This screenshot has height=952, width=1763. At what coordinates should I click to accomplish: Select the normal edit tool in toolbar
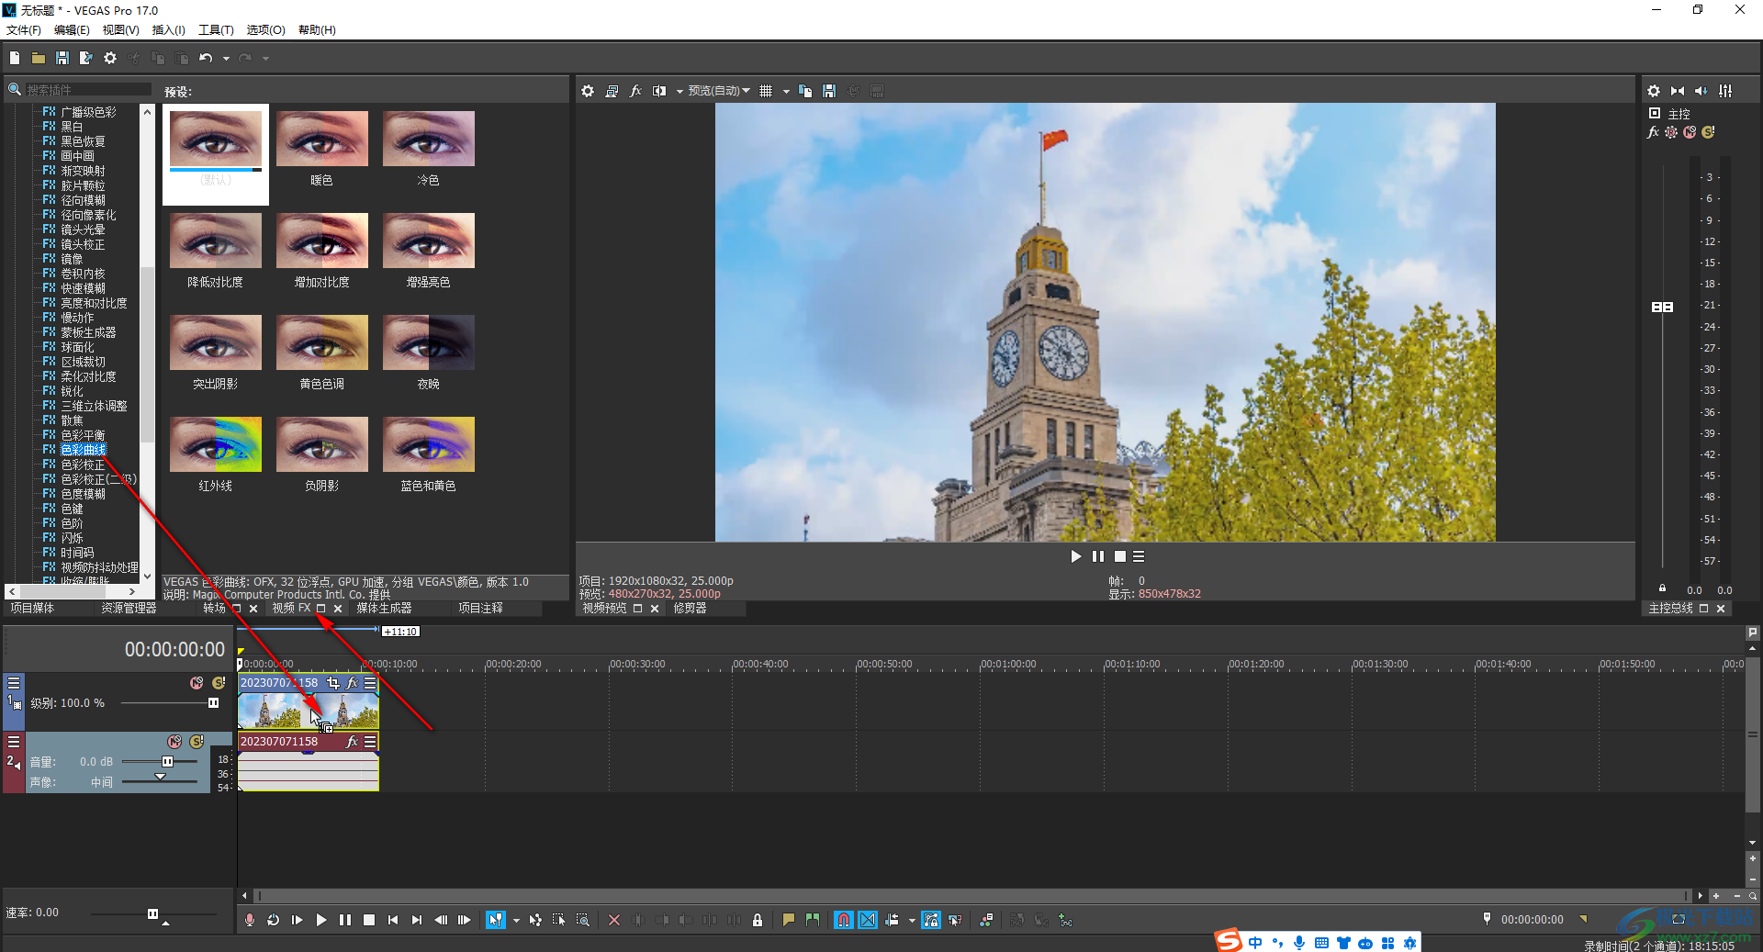coord(496,920)
